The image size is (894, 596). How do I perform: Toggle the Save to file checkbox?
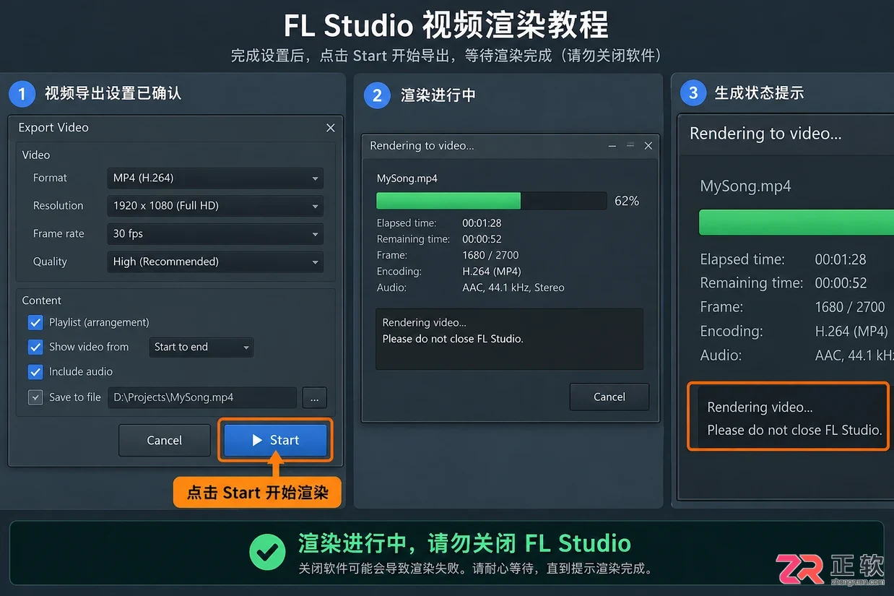pyautogui.click(x=35, y=397)
